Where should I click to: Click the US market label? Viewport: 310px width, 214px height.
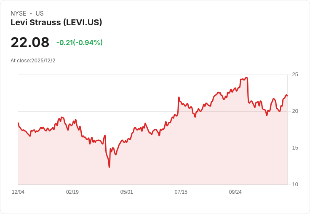pos(40,13)
